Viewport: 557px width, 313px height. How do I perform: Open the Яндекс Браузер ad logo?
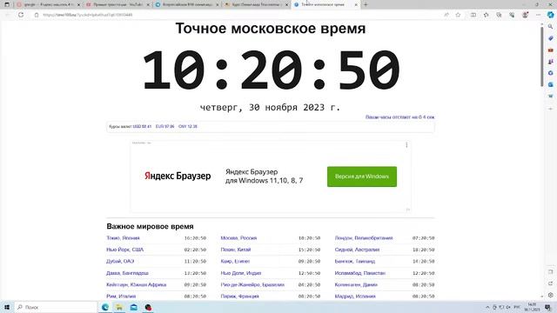tap(178, 176)
